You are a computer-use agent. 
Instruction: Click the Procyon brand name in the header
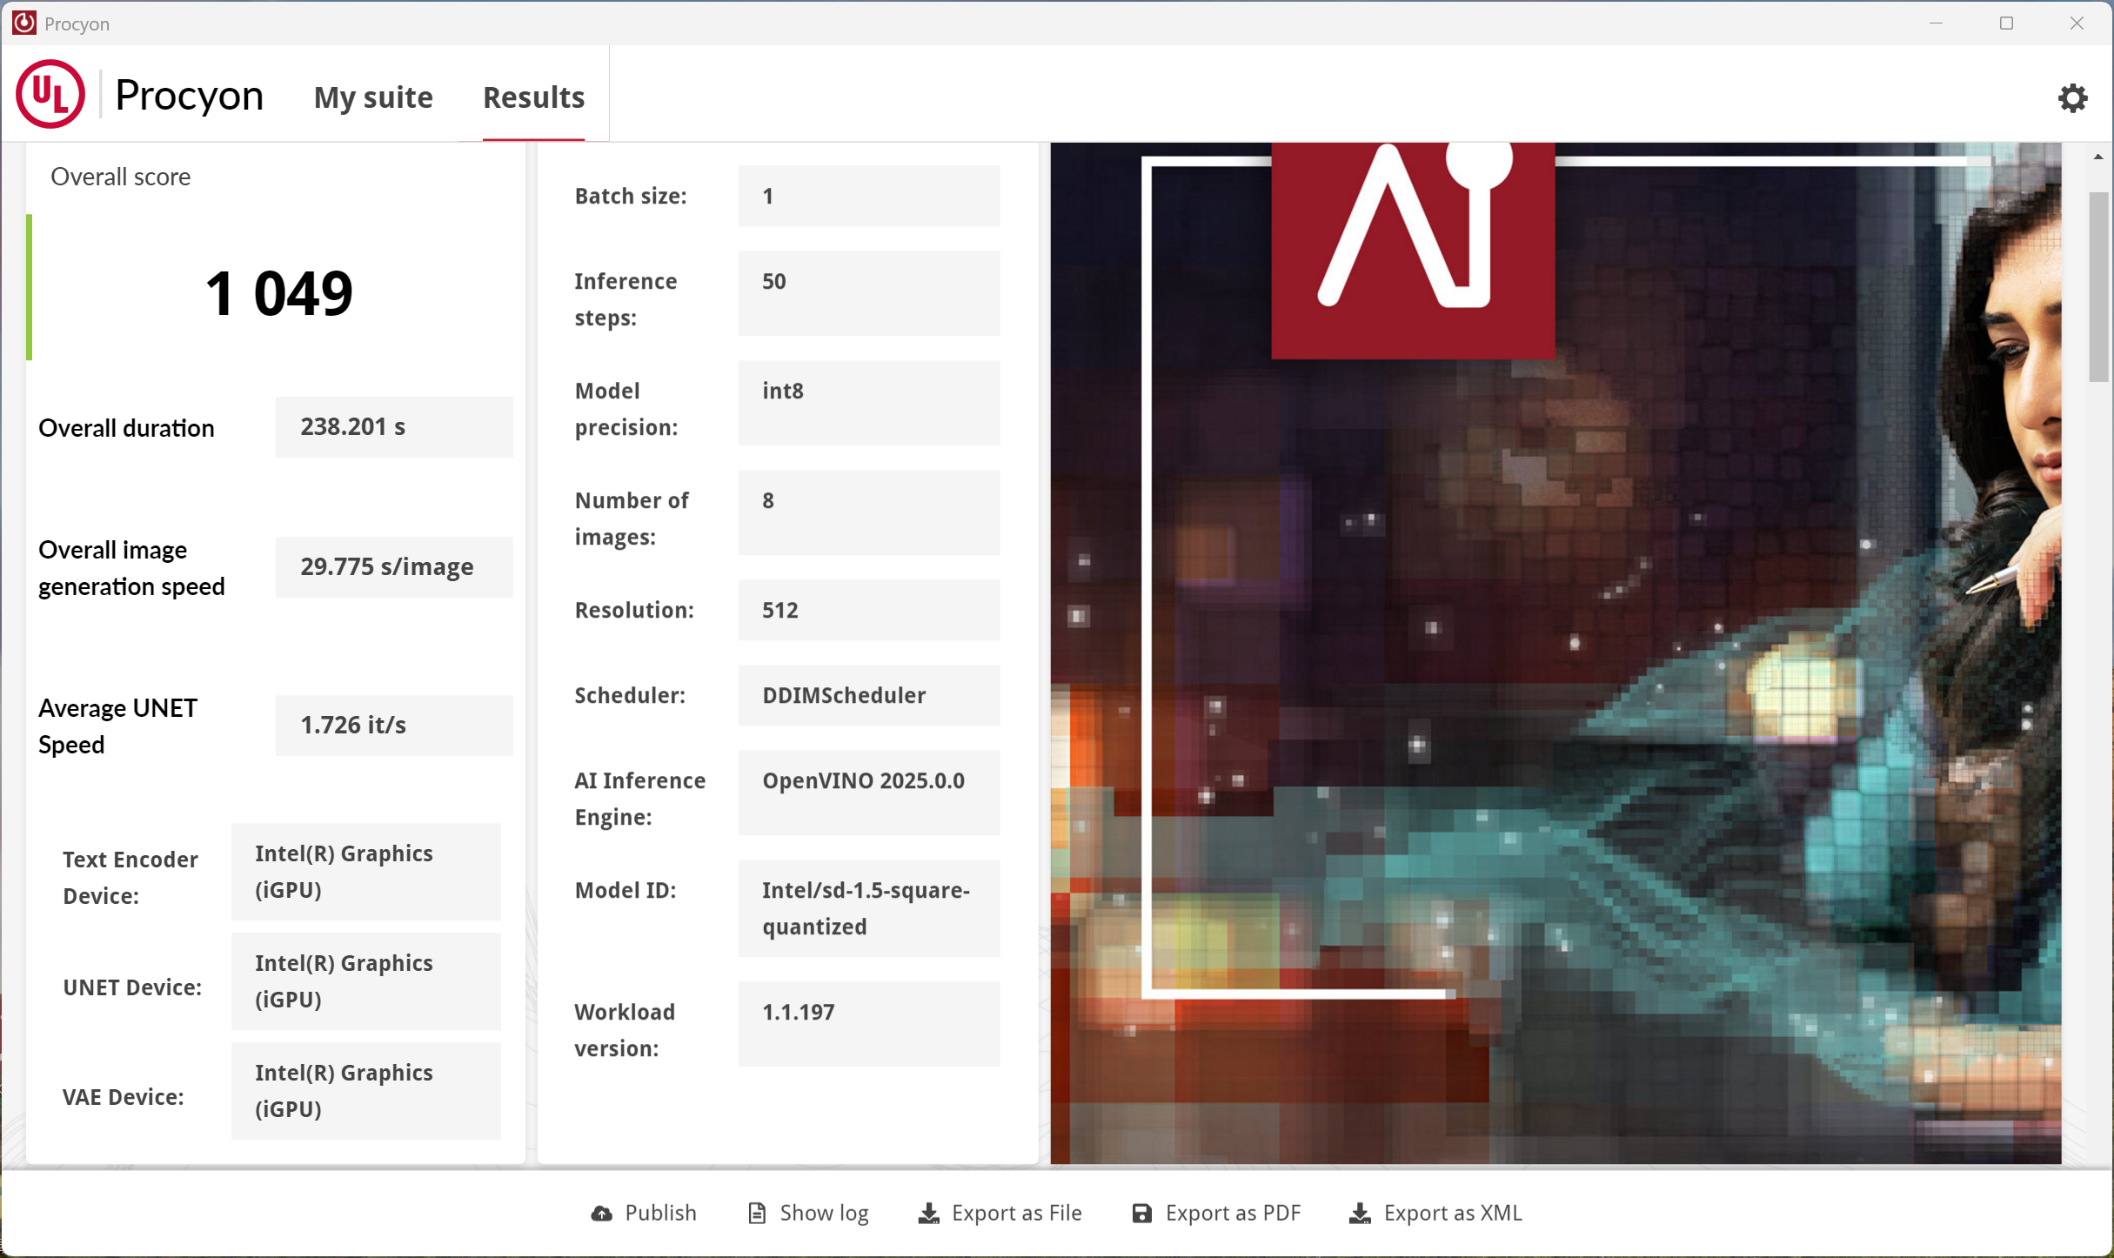click(x=189, y=95)
